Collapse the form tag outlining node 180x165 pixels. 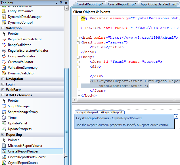click(78, 62)
